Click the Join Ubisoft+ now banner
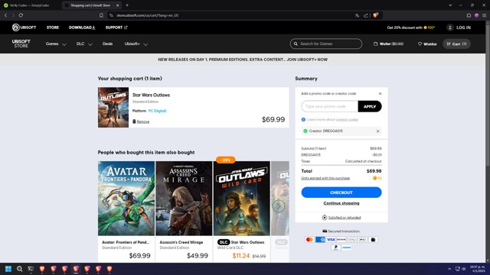The height and width of the screenshot is (275, 490). tap(243, 60)
